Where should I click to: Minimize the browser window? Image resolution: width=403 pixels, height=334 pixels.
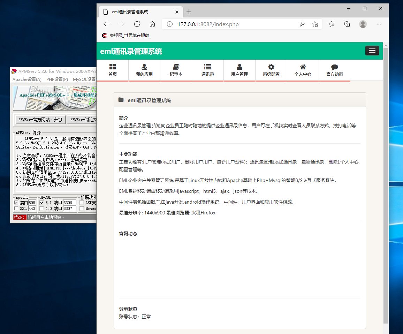click(349, 8)
